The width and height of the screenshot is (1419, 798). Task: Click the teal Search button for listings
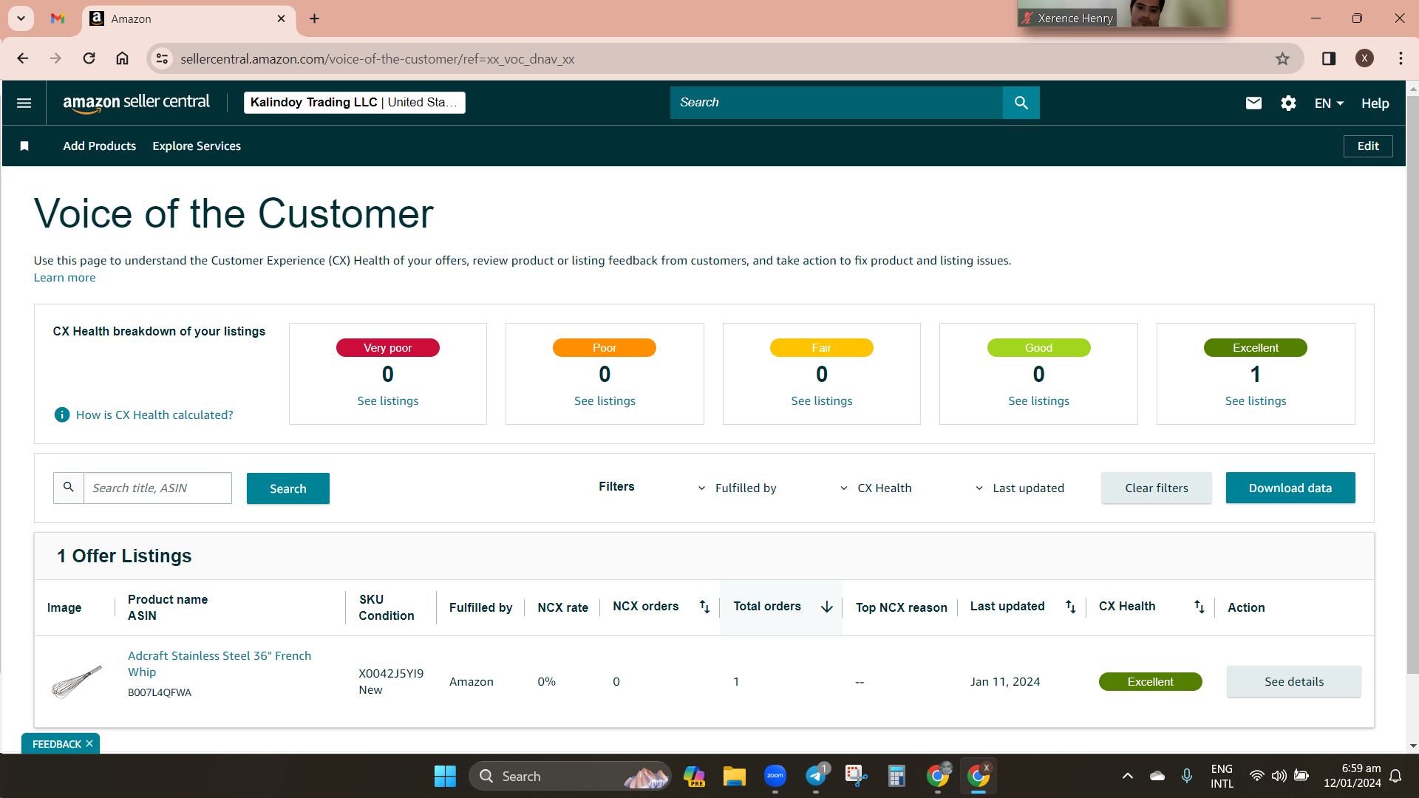tap(287, 488)
